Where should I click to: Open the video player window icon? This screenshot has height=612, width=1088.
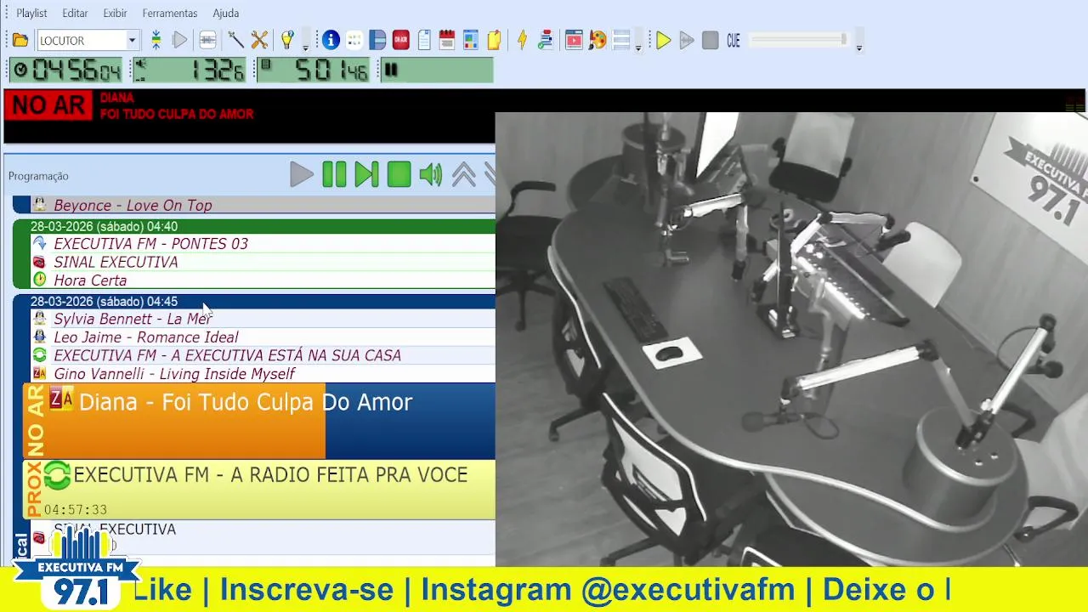coord(574,40)
